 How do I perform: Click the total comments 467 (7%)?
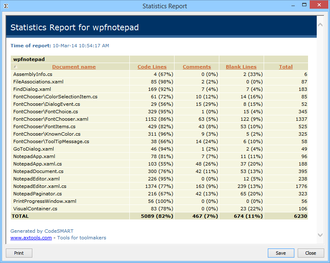click(205, 216)
